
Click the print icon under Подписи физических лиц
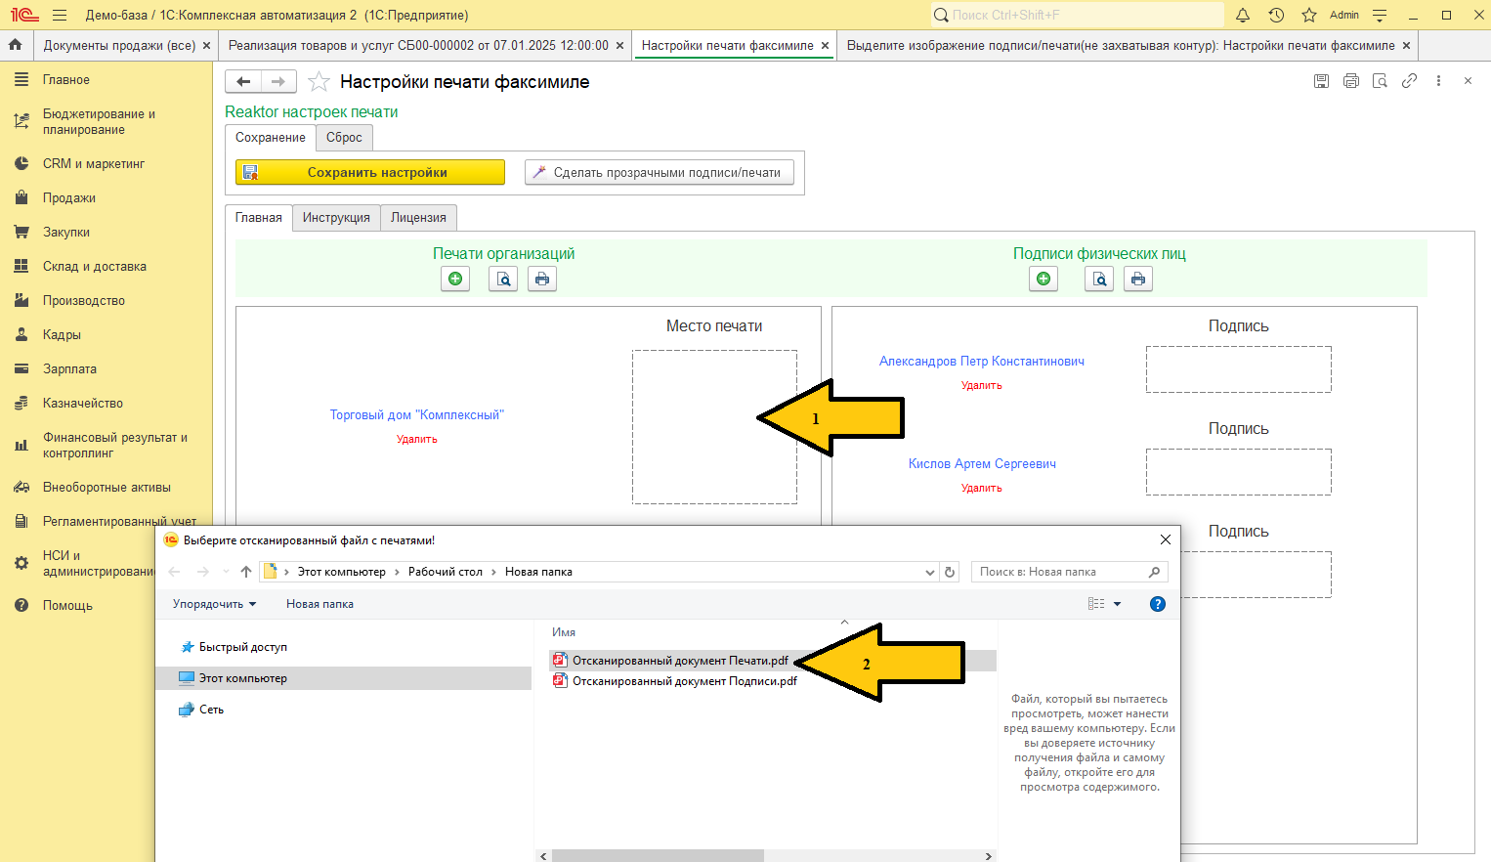pos(1138,280)
